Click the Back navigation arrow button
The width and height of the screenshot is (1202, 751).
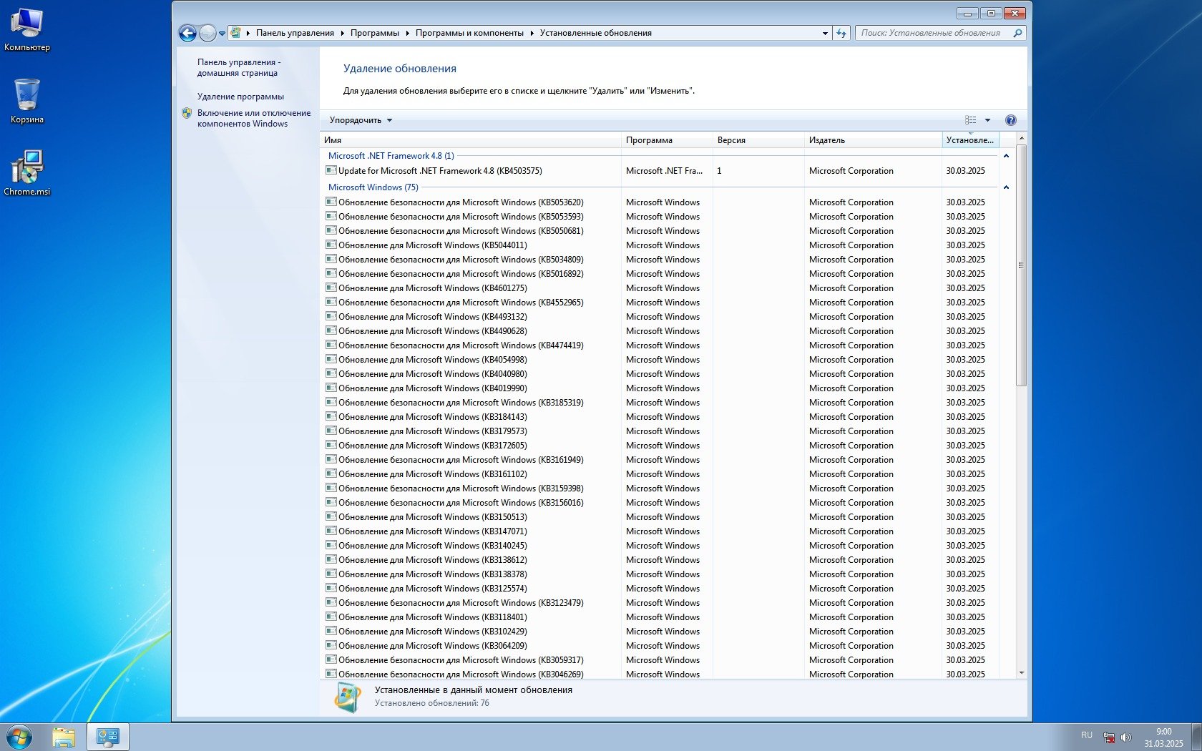pyautogui.click(x=187, y=33)
